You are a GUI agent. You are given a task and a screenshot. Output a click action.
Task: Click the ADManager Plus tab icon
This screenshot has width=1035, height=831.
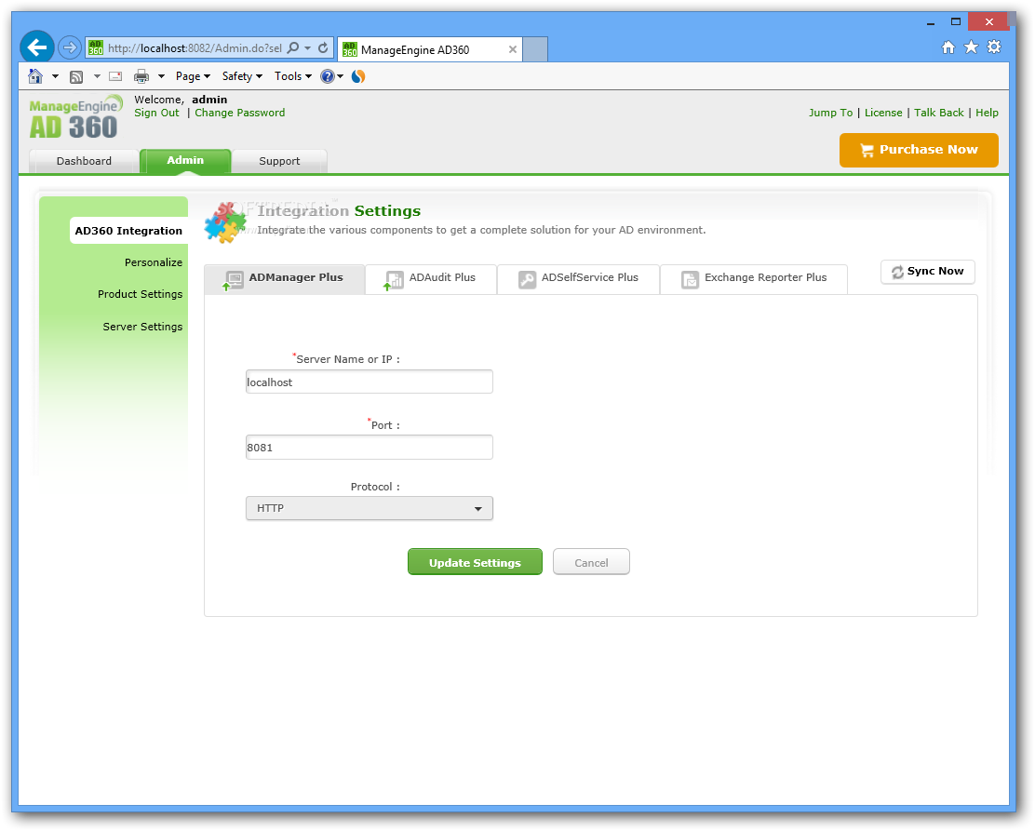233,280
